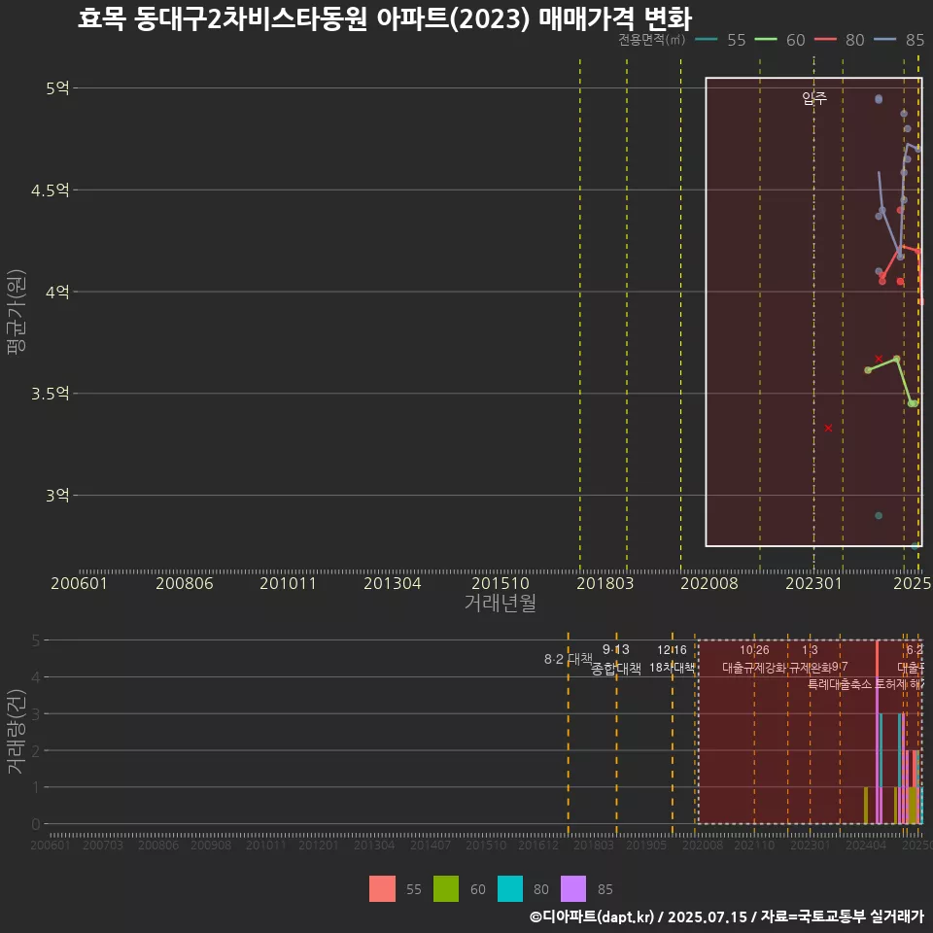Click 201011 label on price chart axis

(x=288, y=583)
